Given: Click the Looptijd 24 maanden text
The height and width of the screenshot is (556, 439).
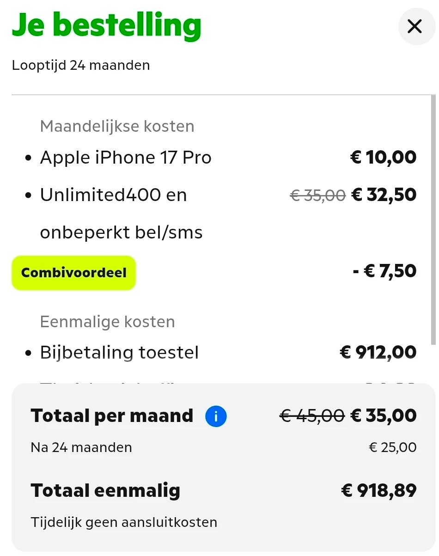Looking at the screenshot, I should (x=81, y=65).
